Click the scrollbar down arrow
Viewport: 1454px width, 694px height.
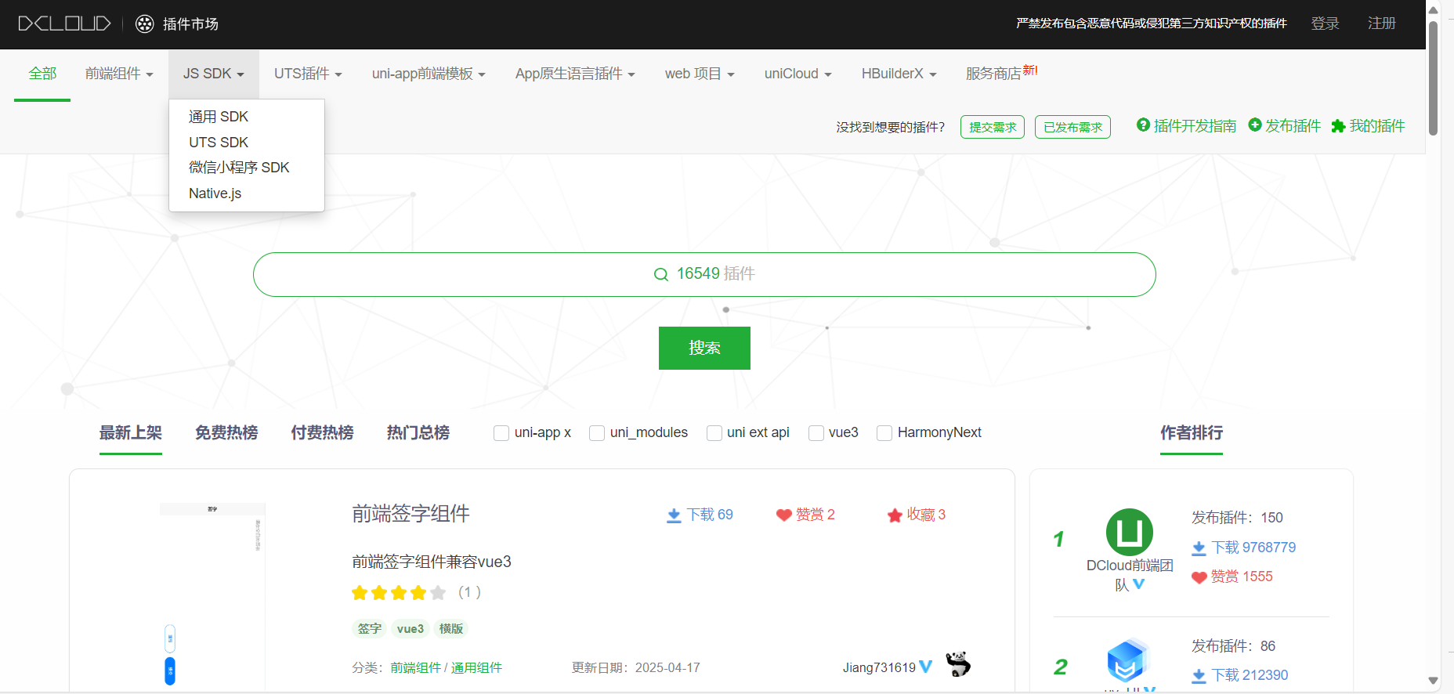(x=1433, y=681)
